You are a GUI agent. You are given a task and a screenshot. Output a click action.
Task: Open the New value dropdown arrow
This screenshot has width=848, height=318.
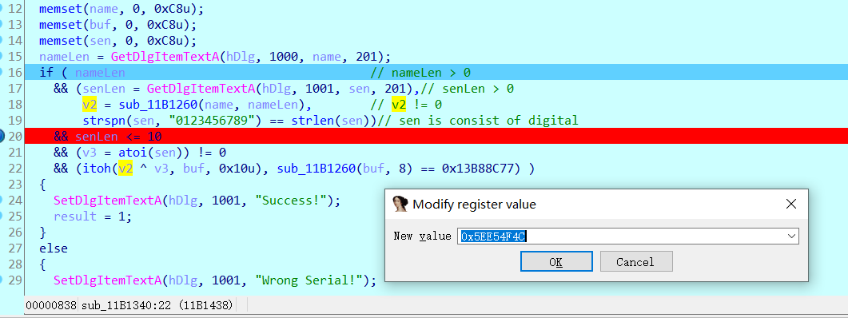[792, 237]
